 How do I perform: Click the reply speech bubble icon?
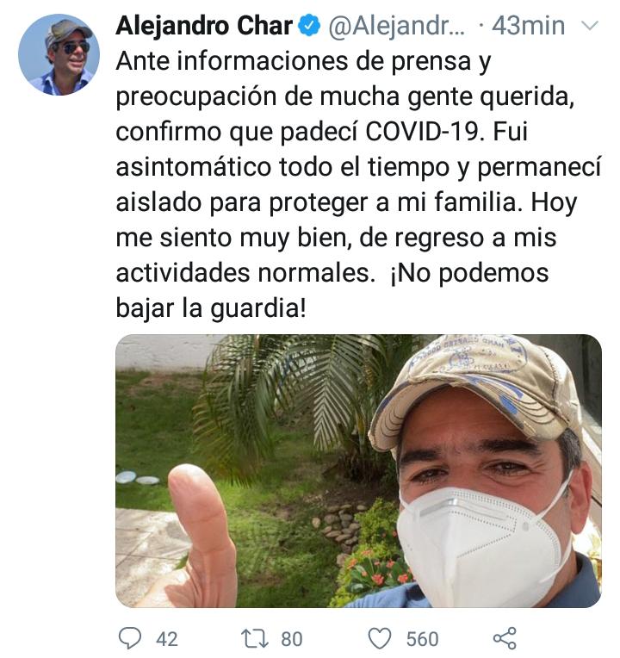coord(130,638)
